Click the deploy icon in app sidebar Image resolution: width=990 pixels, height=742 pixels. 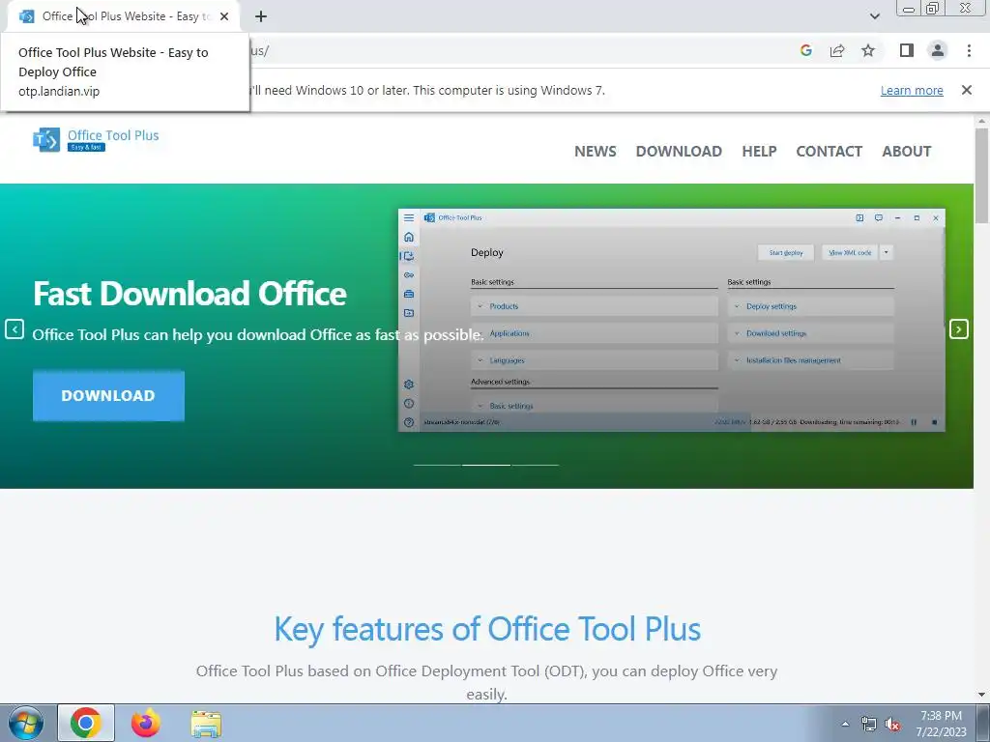click(x=409, y=255)
